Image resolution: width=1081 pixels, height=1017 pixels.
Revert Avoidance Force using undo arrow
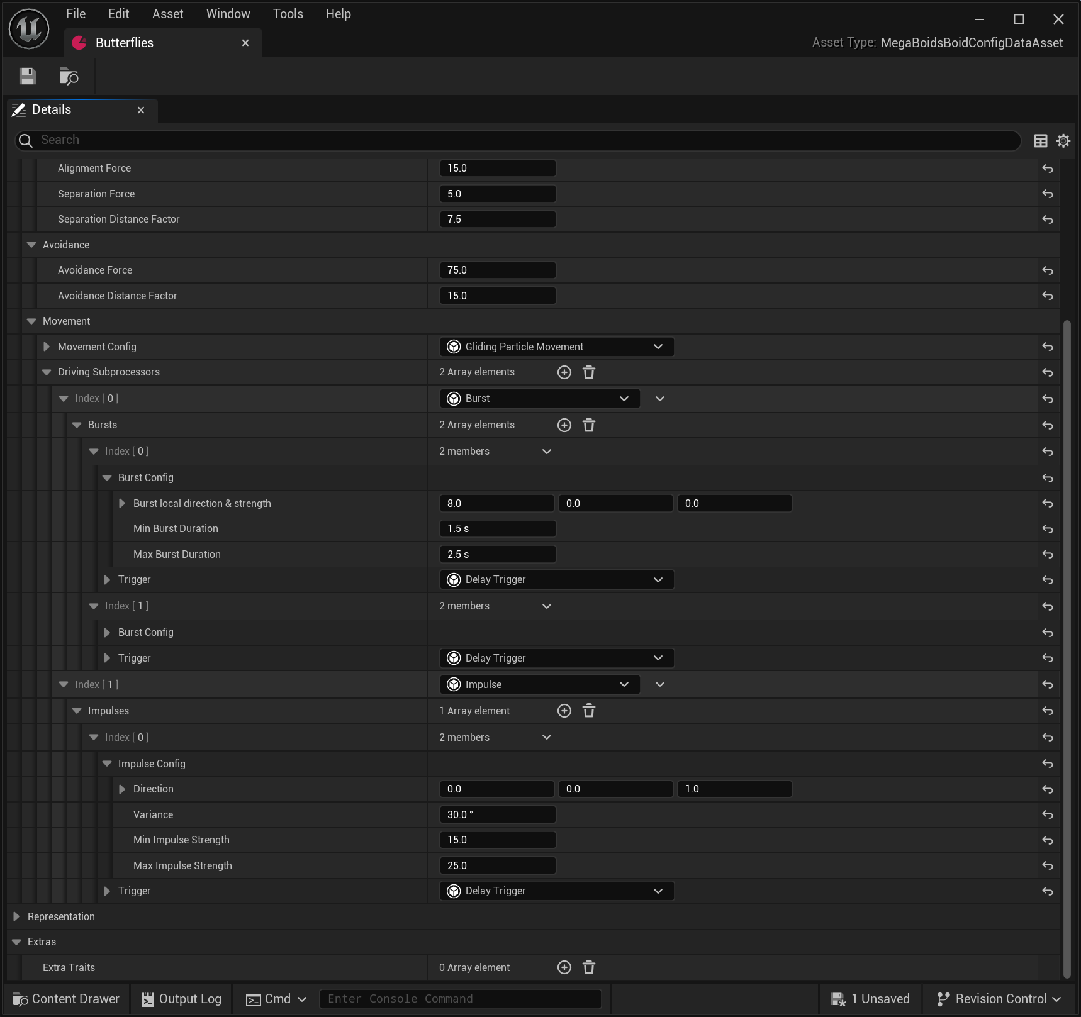pos(1047,270)
